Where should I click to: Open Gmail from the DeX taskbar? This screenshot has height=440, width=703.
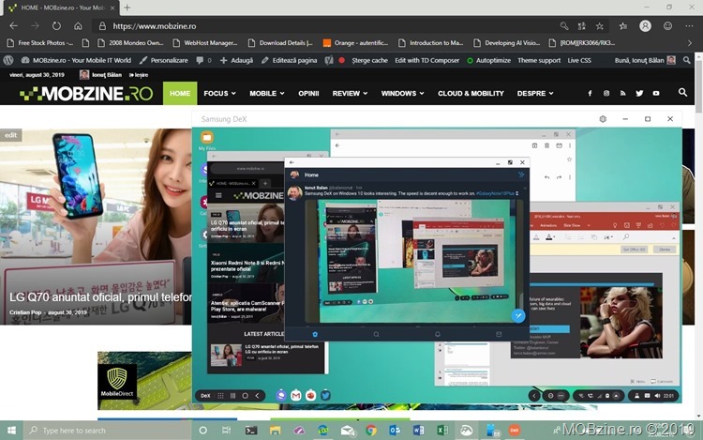tap(296, 395)
